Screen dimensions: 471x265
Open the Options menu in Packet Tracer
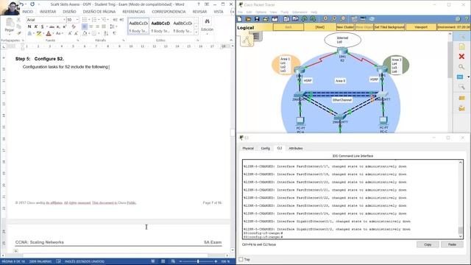point(261,13)
